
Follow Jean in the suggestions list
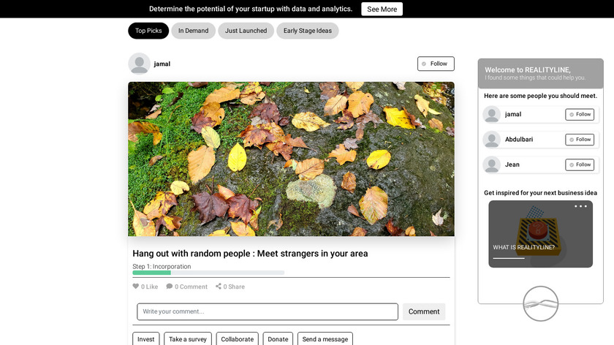[x=580, y=164]
